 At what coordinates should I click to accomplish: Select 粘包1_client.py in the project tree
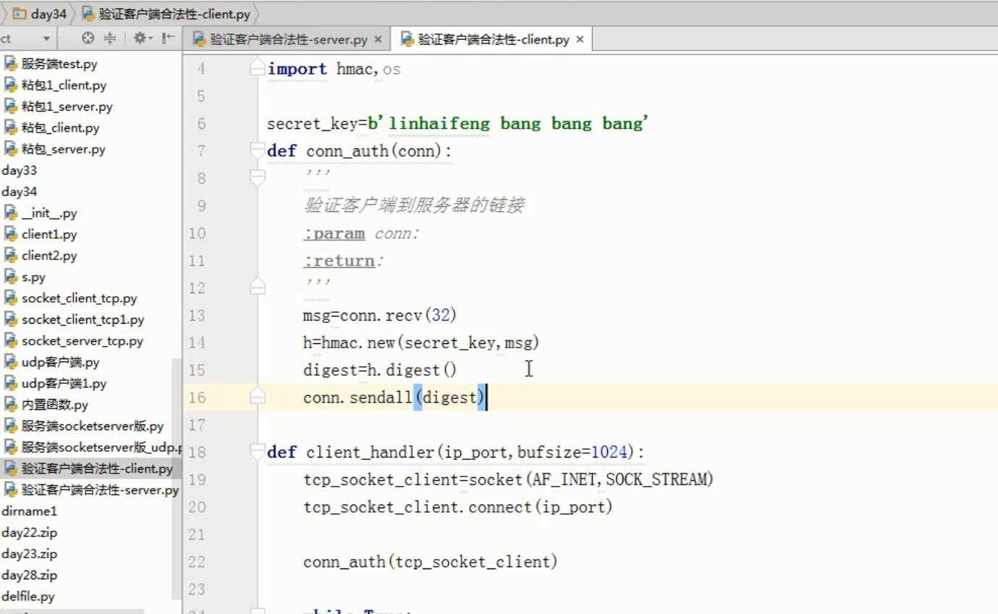[56, 85]
